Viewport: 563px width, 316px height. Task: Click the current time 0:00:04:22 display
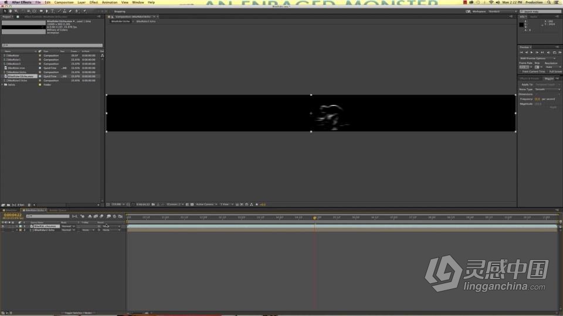coord(12,215)
